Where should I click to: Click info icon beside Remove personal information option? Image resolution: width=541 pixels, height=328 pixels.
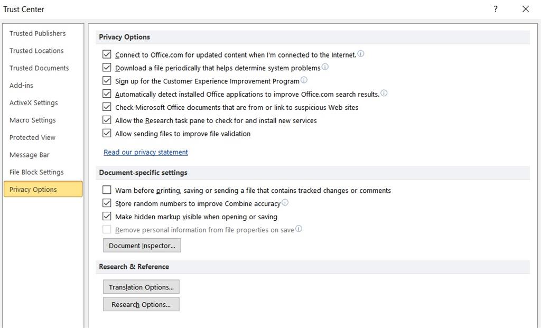click(299, 229)
